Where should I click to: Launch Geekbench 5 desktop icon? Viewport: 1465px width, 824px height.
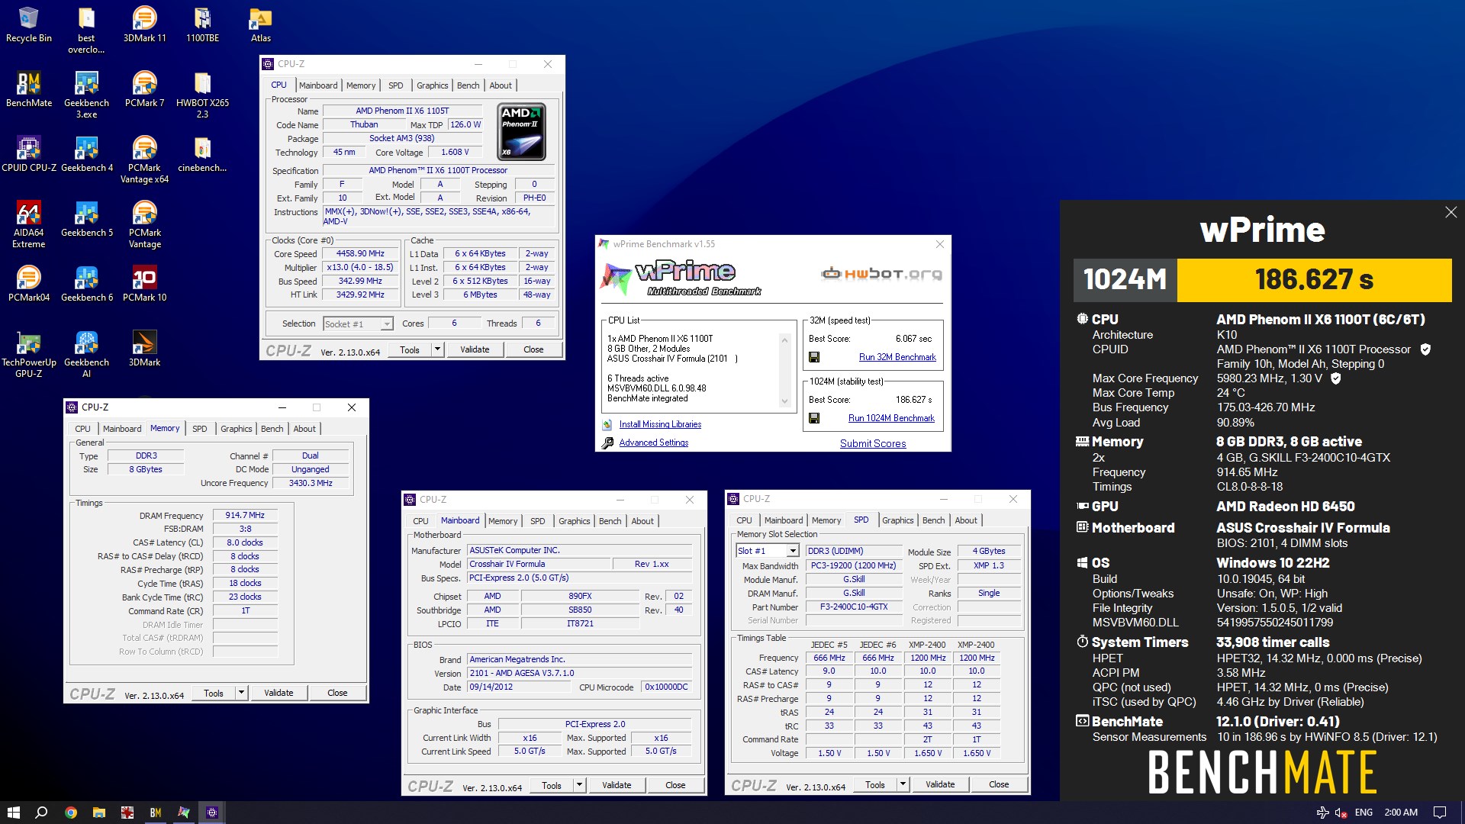point(86,219)
